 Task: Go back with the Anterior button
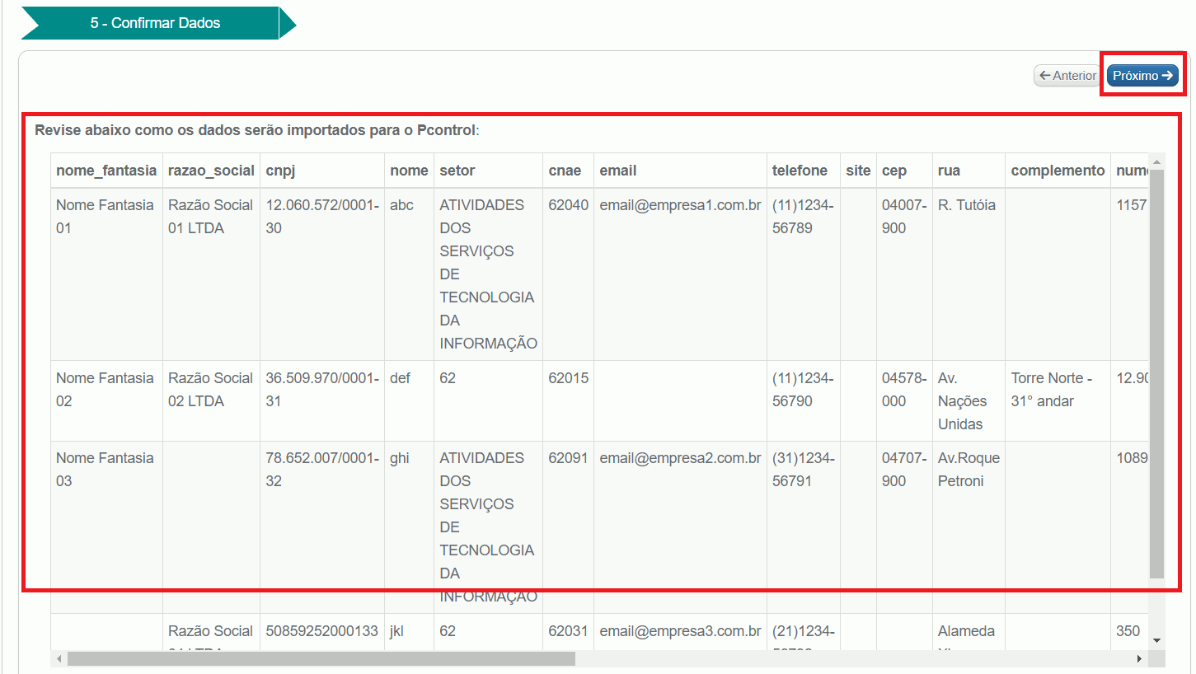click(x=1067, y=76)
